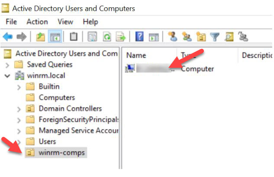Viewport: 274px width, 177px height.
Task: Select the Domain Controllers tree label
Action: [70, 108]
